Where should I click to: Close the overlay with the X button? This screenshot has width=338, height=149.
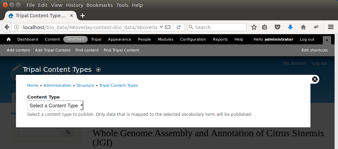315,79
